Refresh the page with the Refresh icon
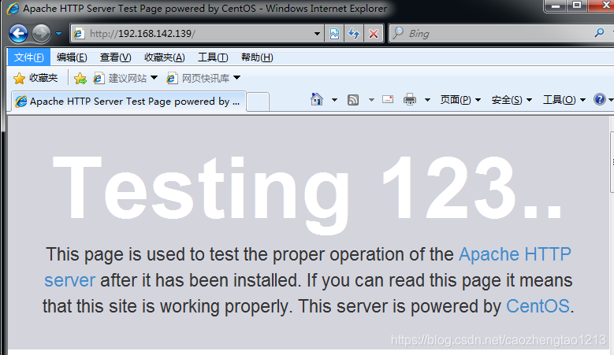 [x=354, y=34]
